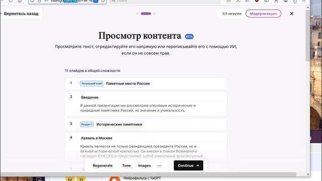Edit slide 2 title 'Введение'

(x=90, y=97)
